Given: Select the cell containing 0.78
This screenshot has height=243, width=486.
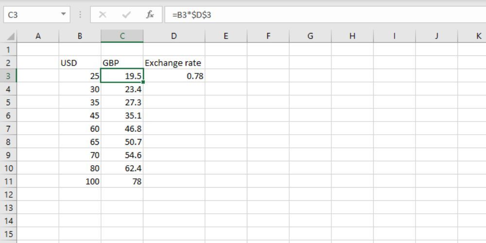Looking at the screenshot, I should 174,76.
